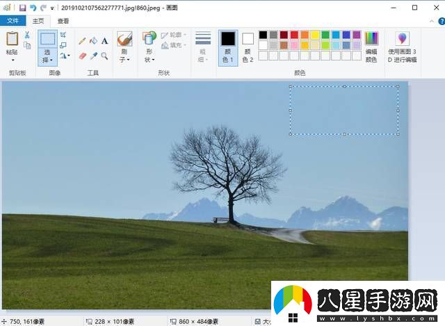The width and height of the screenshot is (445, 326).
Task: Pick the Eraser tool
Action: point(82,56)
